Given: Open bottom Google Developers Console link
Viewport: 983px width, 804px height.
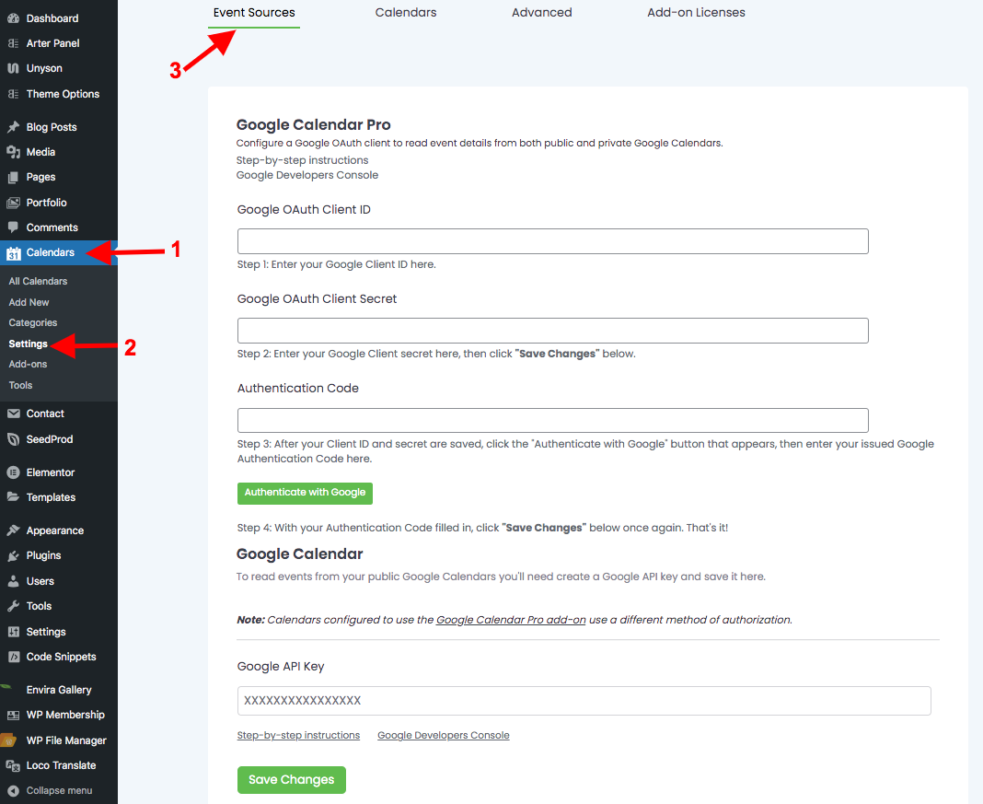Looking at the screenshot, I should click(x=443, y=735).
